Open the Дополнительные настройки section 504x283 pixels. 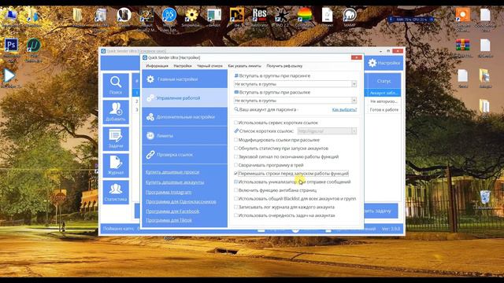click(x=184, y=117)
